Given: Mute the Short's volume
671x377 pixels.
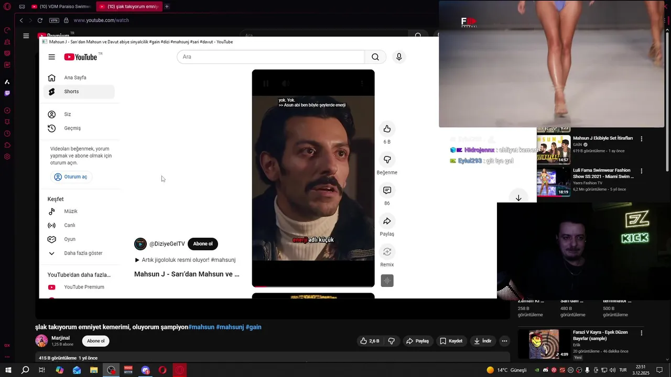Looking at the screenshot, I should 286,83.
